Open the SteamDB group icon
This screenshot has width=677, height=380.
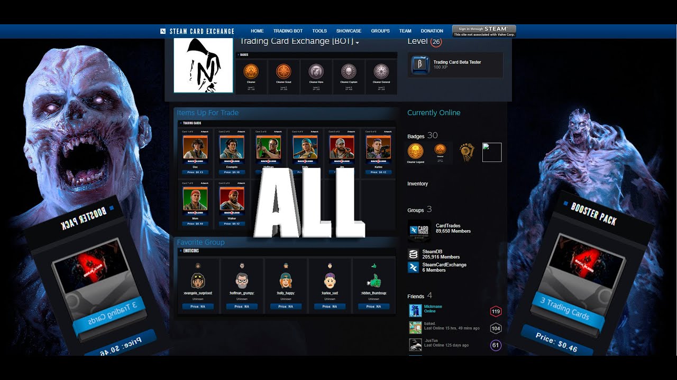coord(414,254)
